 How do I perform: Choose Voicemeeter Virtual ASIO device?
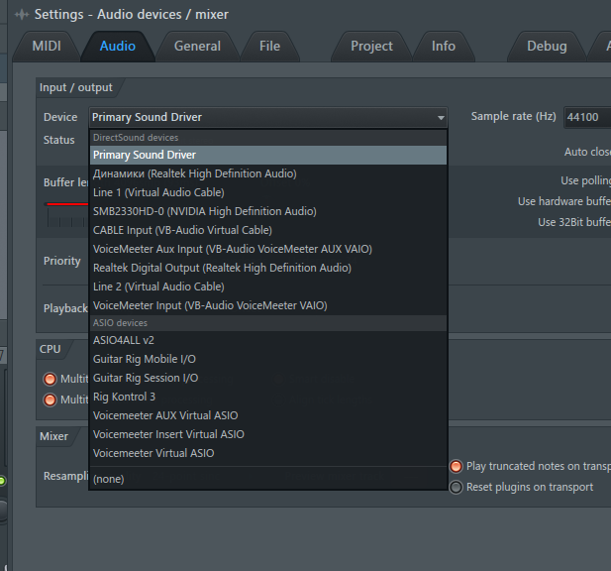coord(153,453)
